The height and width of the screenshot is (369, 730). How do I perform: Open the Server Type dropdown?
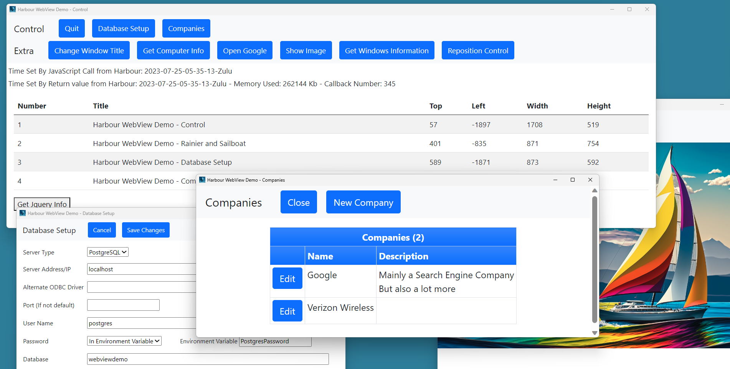pos(107,252)
